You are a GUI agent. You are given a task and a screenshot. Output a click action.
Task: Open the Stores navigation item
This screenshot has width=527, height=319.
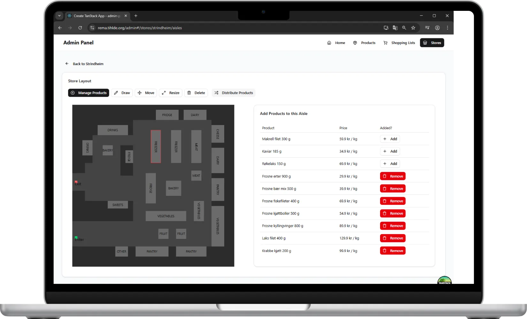(432, 43)
